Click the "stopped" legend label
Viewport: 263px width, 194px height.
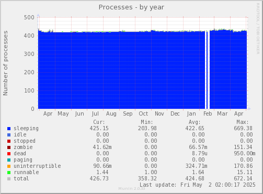click(x=25, y=141)
